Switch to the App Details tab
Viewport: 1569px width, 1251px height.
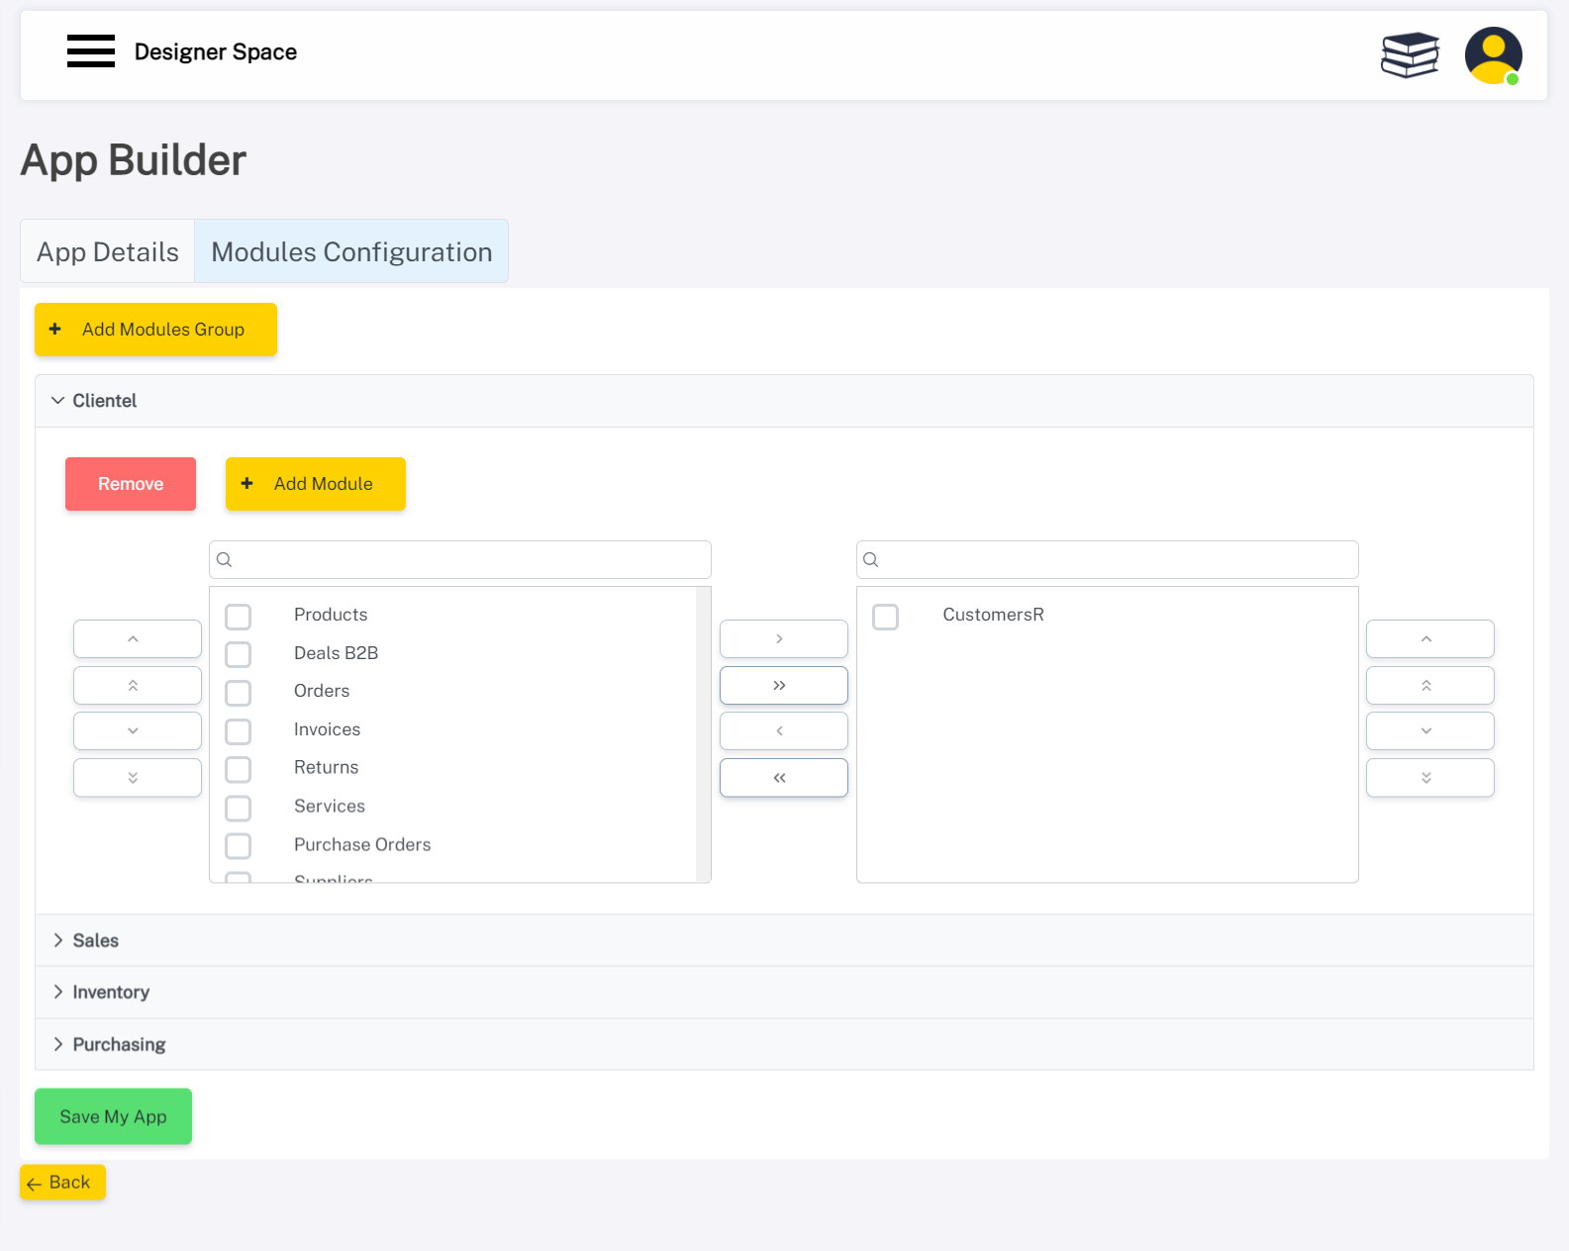click(108, 251)
